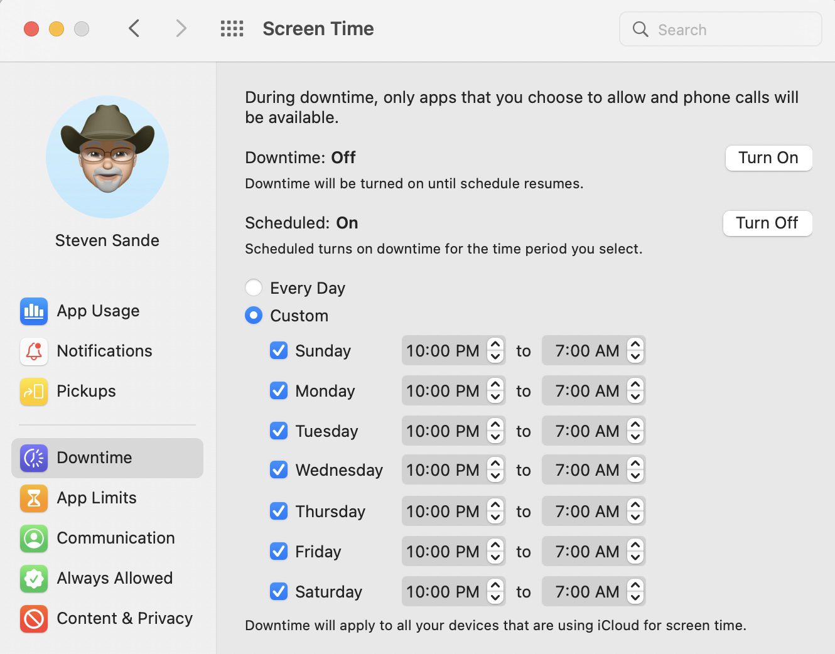Screen dimensions: 835x654
Task: Click Friday end time stepper
Action: [635, 552]
